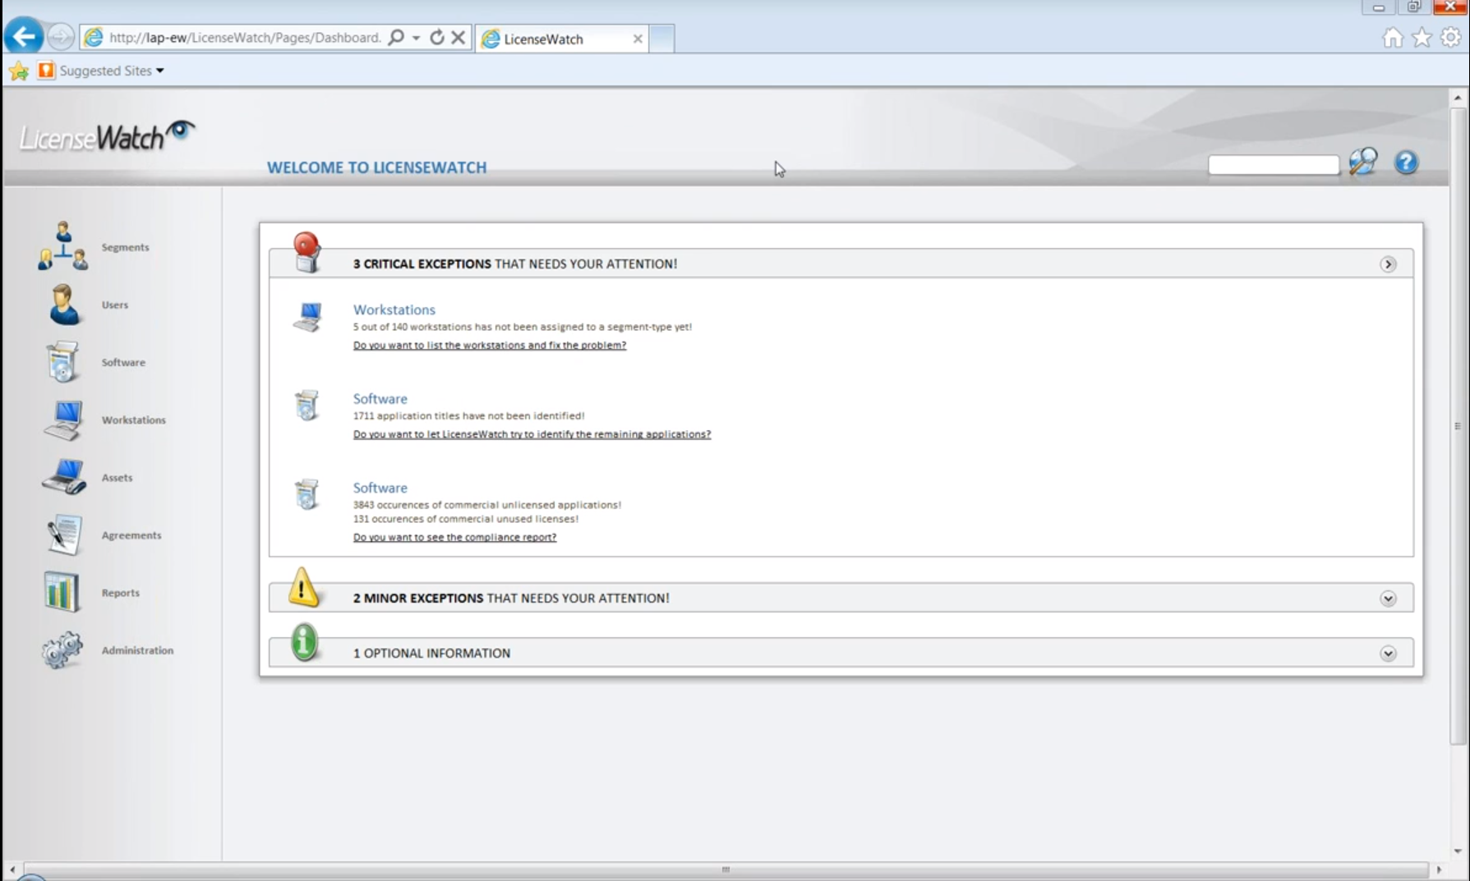Click the vertical scrollbar thumb

[x=1458, y=426]
